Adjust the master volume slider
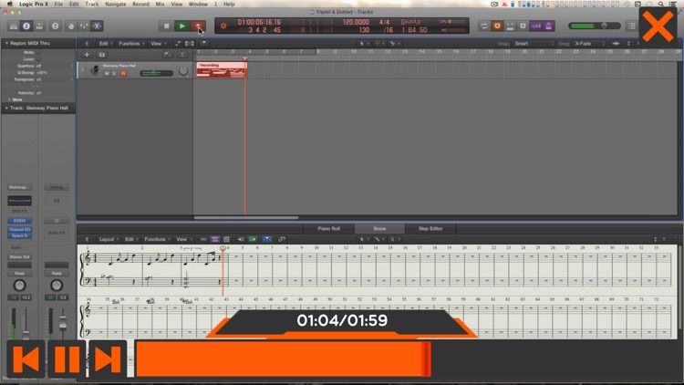 (595, 26)
